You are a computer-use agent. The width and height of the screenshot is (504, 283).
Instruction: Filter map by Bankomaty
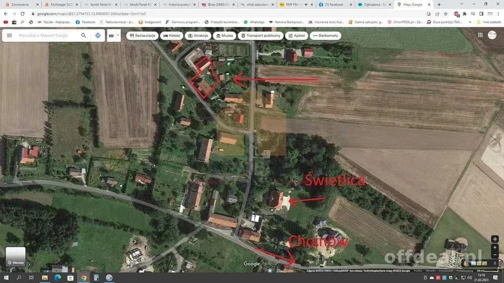coord(325,36)
